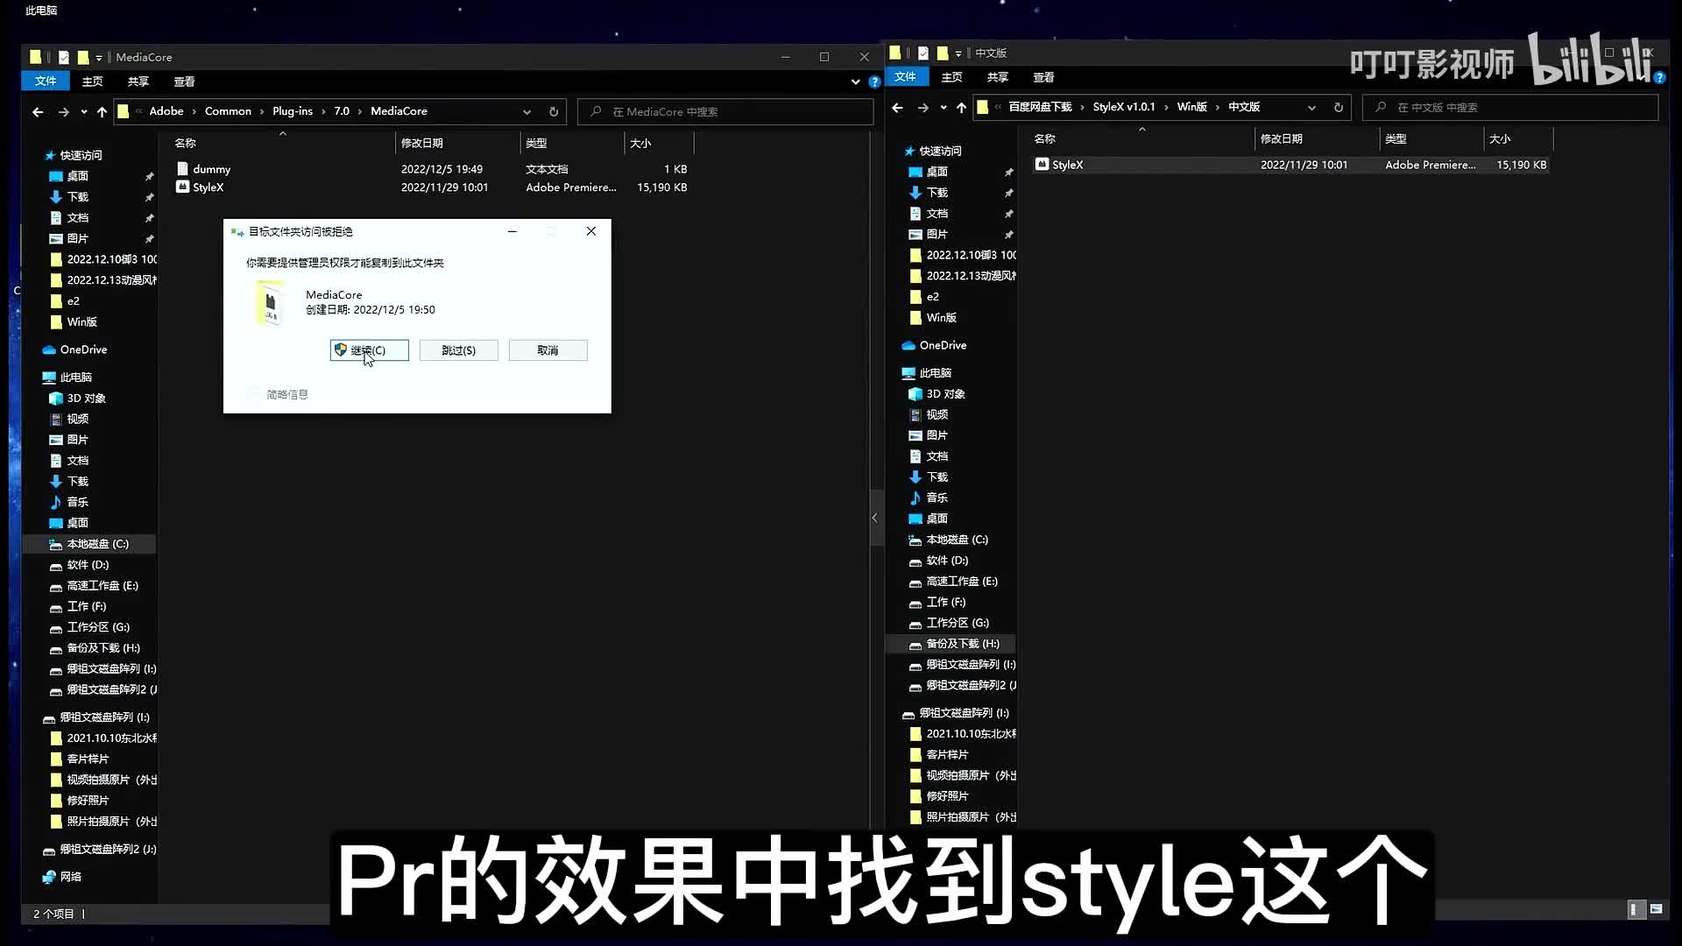The width and height of the screenshot is (1682, 946).
Task: Click the back arrow in the MediaCore window
Action: tap(38, 111)
